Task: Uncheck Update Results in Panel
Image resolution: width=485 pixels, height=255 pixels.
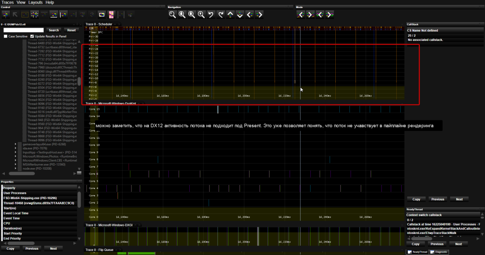Action: pos(32,36)
